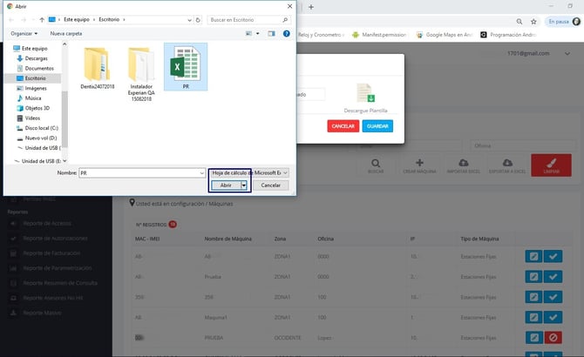584x357 pixels.
Task: Click Nueva carpeta in the toolbar
Action: [68, 33]
